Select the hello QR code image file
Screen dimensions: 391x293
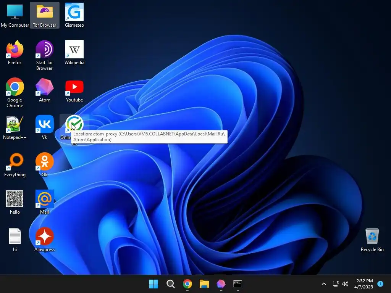(x=15, y=202)
